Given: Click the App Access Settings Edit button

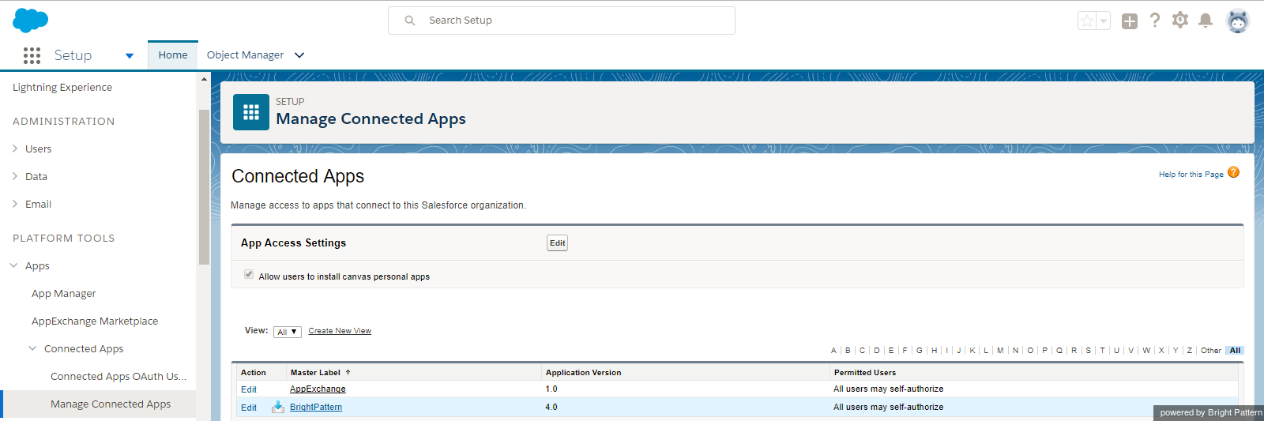Looking at the screenshot, I should (558, 243).
